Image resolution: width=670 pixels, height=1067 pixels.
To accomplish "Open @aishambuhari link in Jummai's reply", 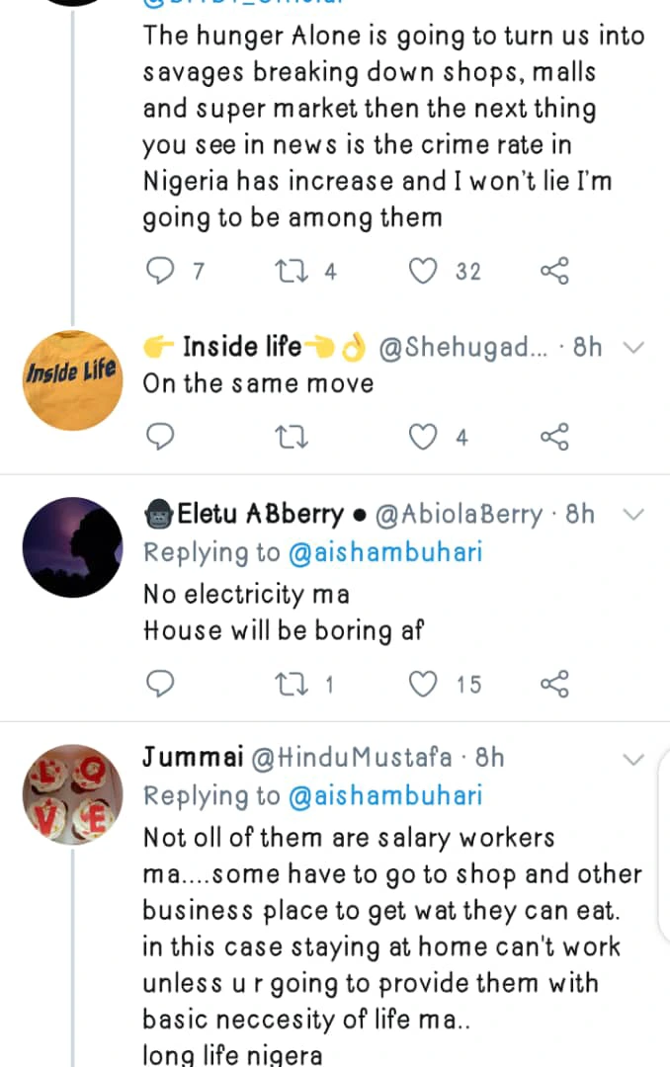I will coord(385,795).
